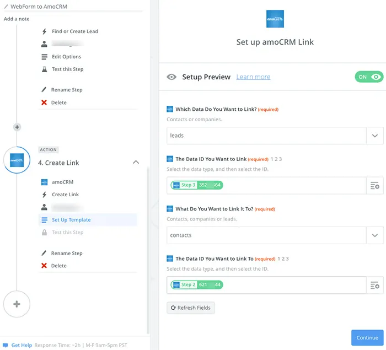Open insert-field icon for Data ID You Want to Link
Screen dimensions: 386x350
click(x=374, y=186)
